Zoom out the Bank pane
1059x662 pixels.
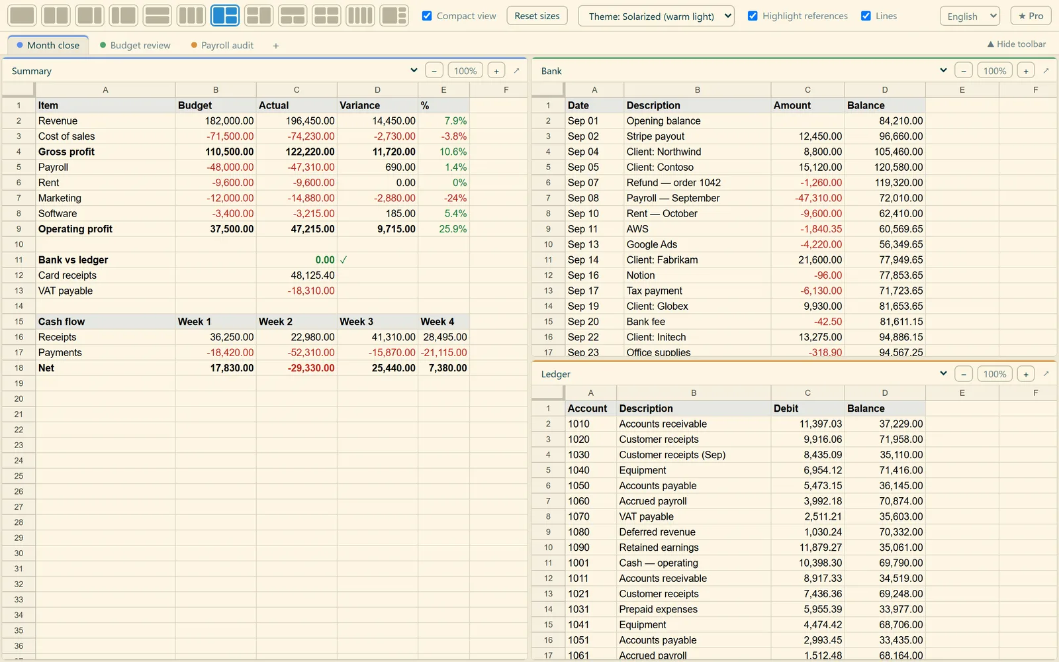pyautogui.click(x=964, y=71)
